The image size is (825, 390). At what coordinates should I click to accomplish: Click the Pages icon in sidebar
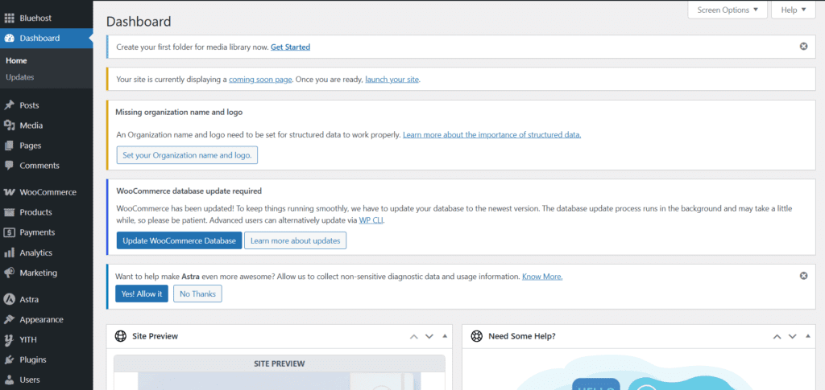coord(9,146)
